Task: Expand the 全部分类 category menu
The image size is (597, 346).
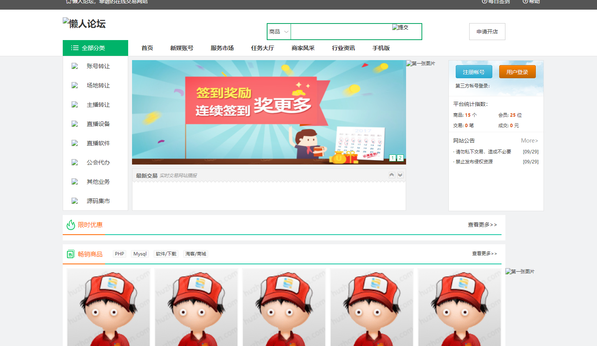Action: pos(95,48)
